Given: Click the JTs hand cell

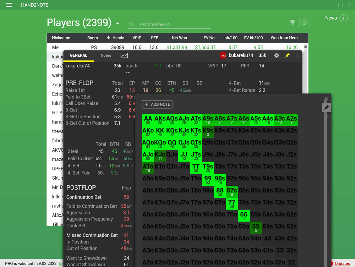Looking at the screenshot, I should (x=196, y=156).
